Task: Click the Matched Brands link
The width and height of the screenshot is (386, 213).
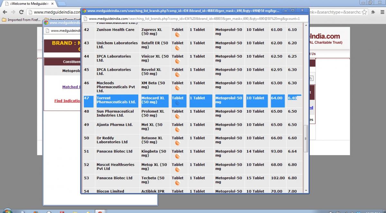Action: click(70, 87)
